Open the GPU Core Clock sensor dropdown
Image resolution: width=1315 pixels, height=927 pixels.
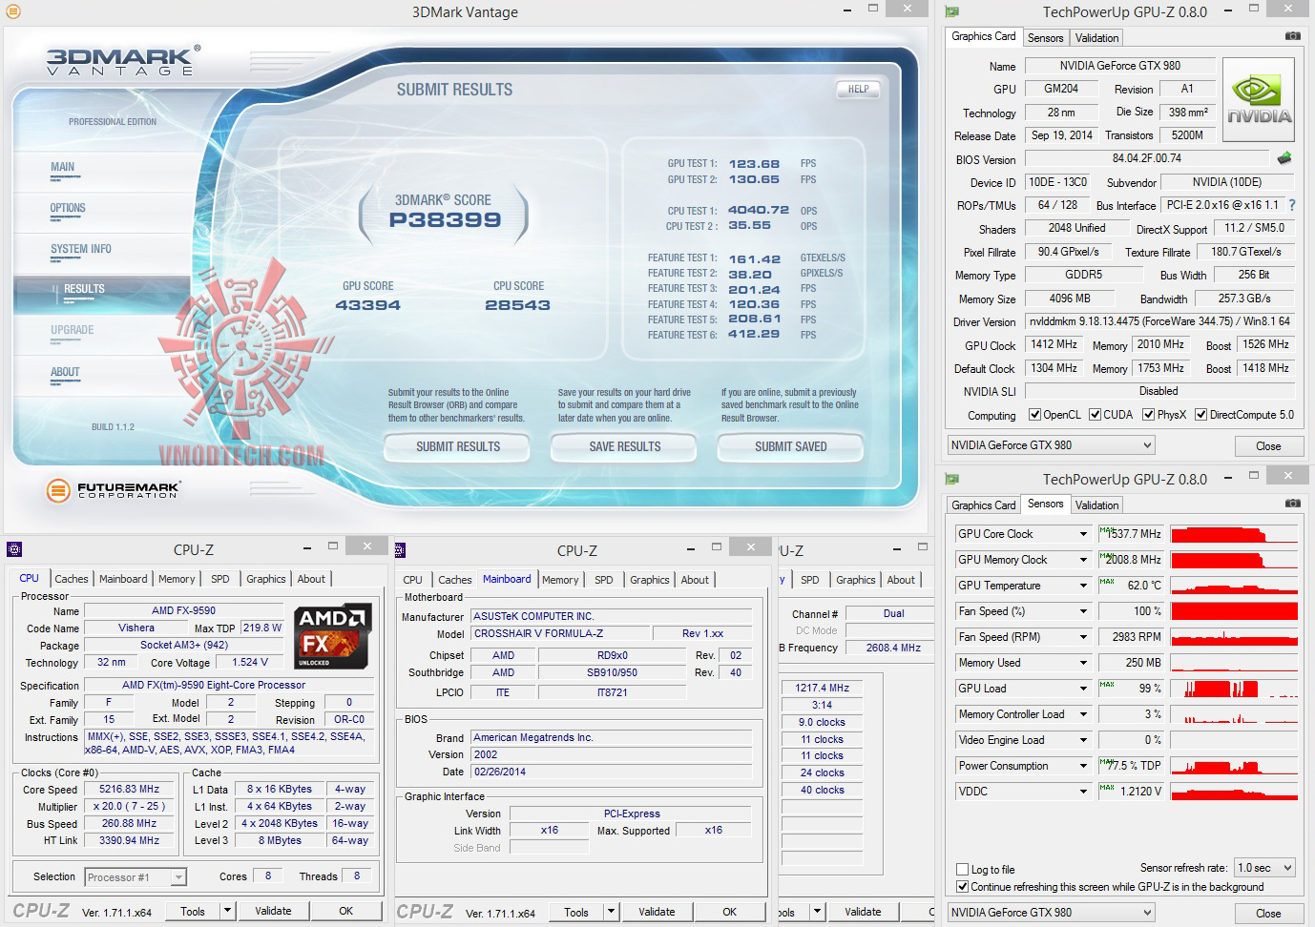point(1084,534)
